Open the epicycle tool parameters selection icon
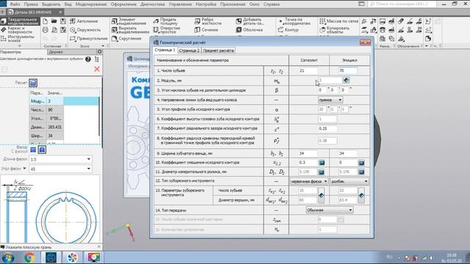The height and width of the screenshot is (264, 470). coord(361,196)
